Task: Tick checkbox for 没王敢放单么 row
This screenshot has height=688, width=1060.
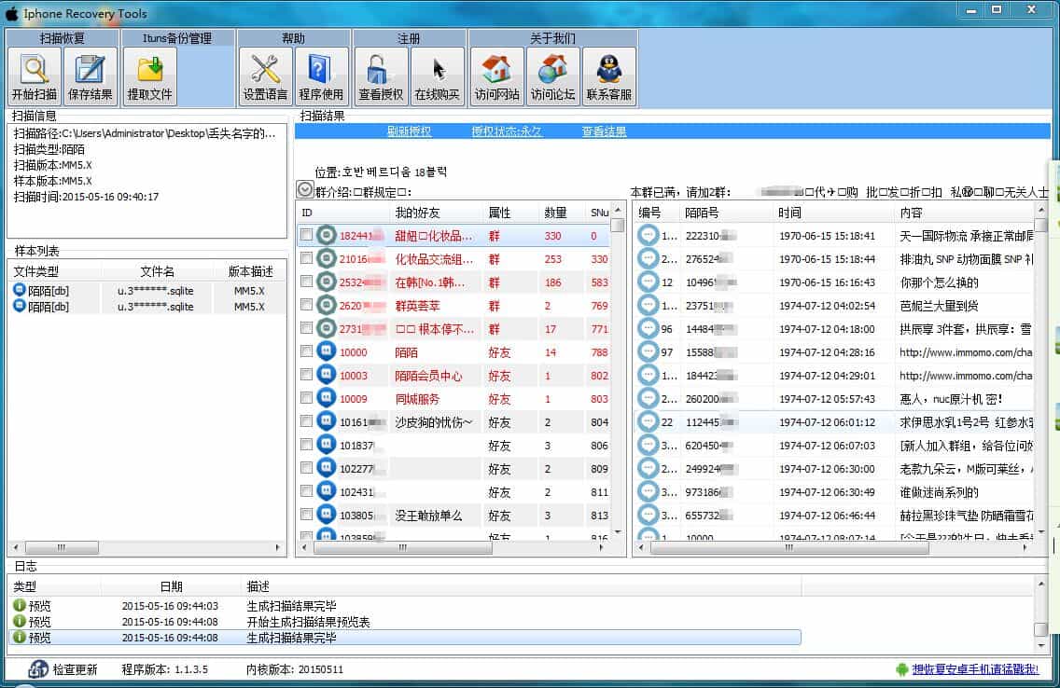Action: (306, 516)
